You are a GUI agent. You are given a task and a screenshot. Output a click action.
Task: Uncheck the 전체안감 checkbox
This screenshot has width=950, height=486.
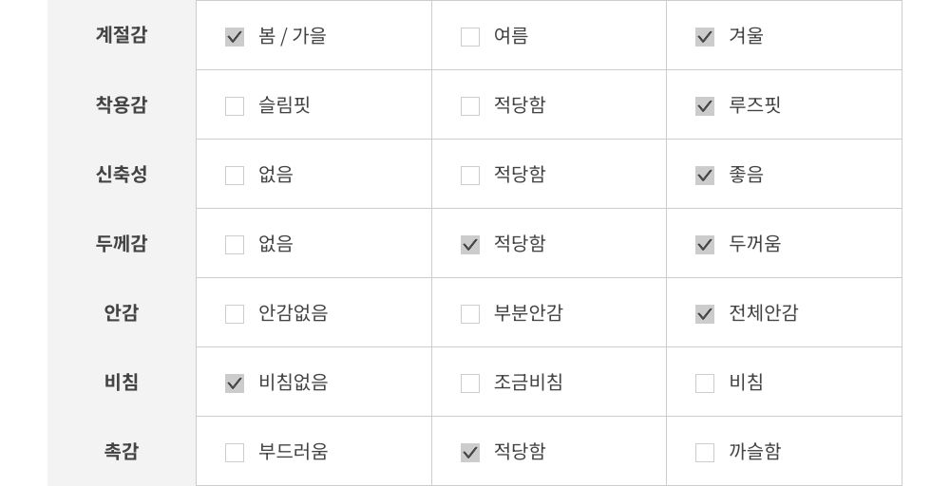[x=705, y=314]
